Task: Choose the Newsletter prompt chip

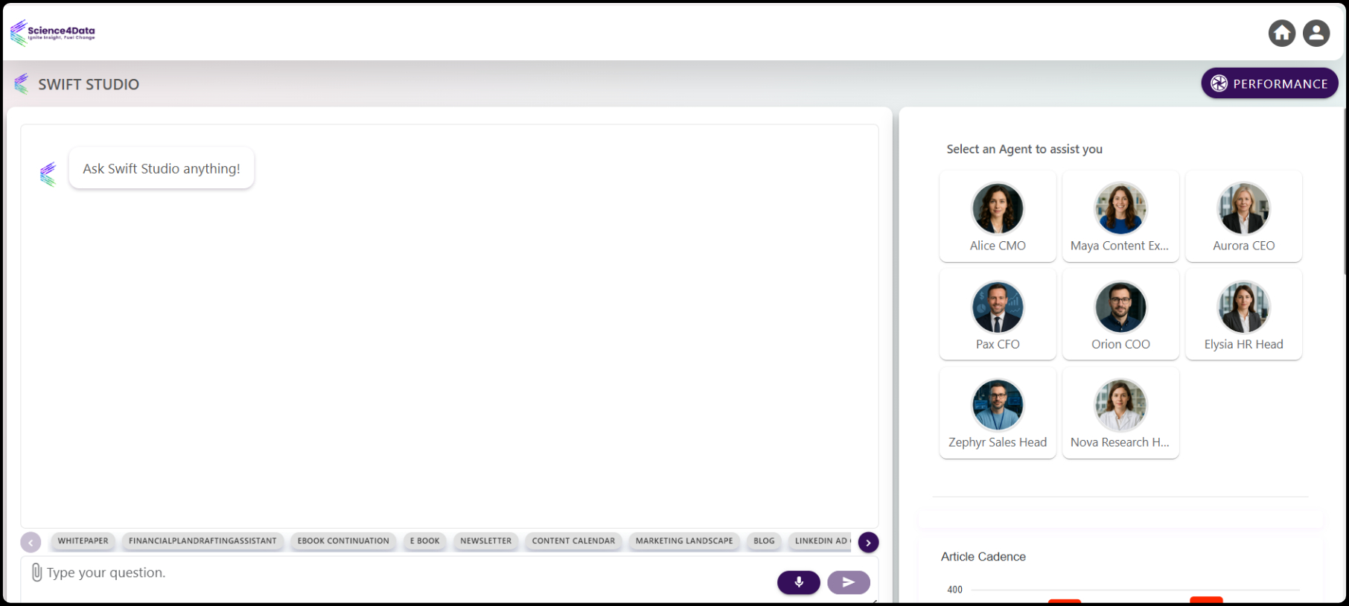Action: (x=486, y=541)
